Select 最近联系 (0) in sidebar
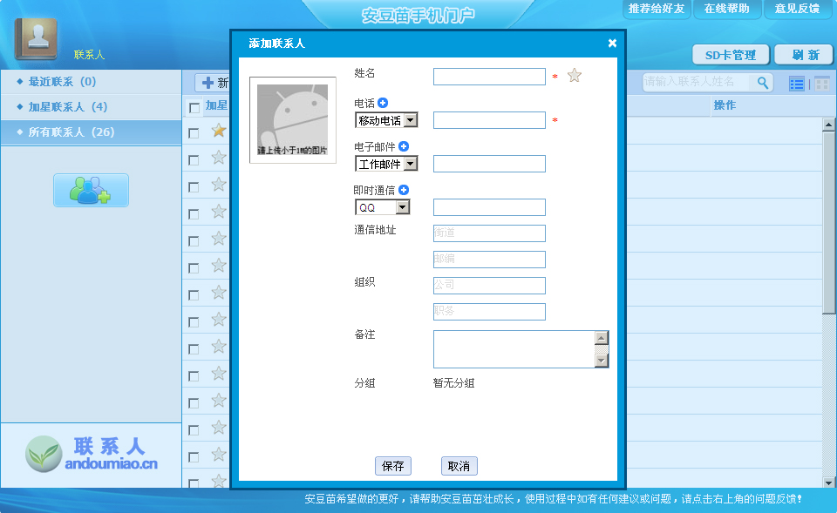This screenshot has height=513, width=837. pyautogui.click(x=92, y=82)
